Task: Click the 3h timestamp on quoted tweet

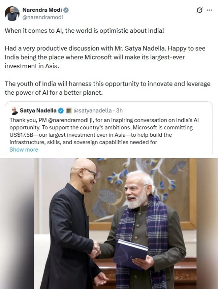Action: click(119, 110)
